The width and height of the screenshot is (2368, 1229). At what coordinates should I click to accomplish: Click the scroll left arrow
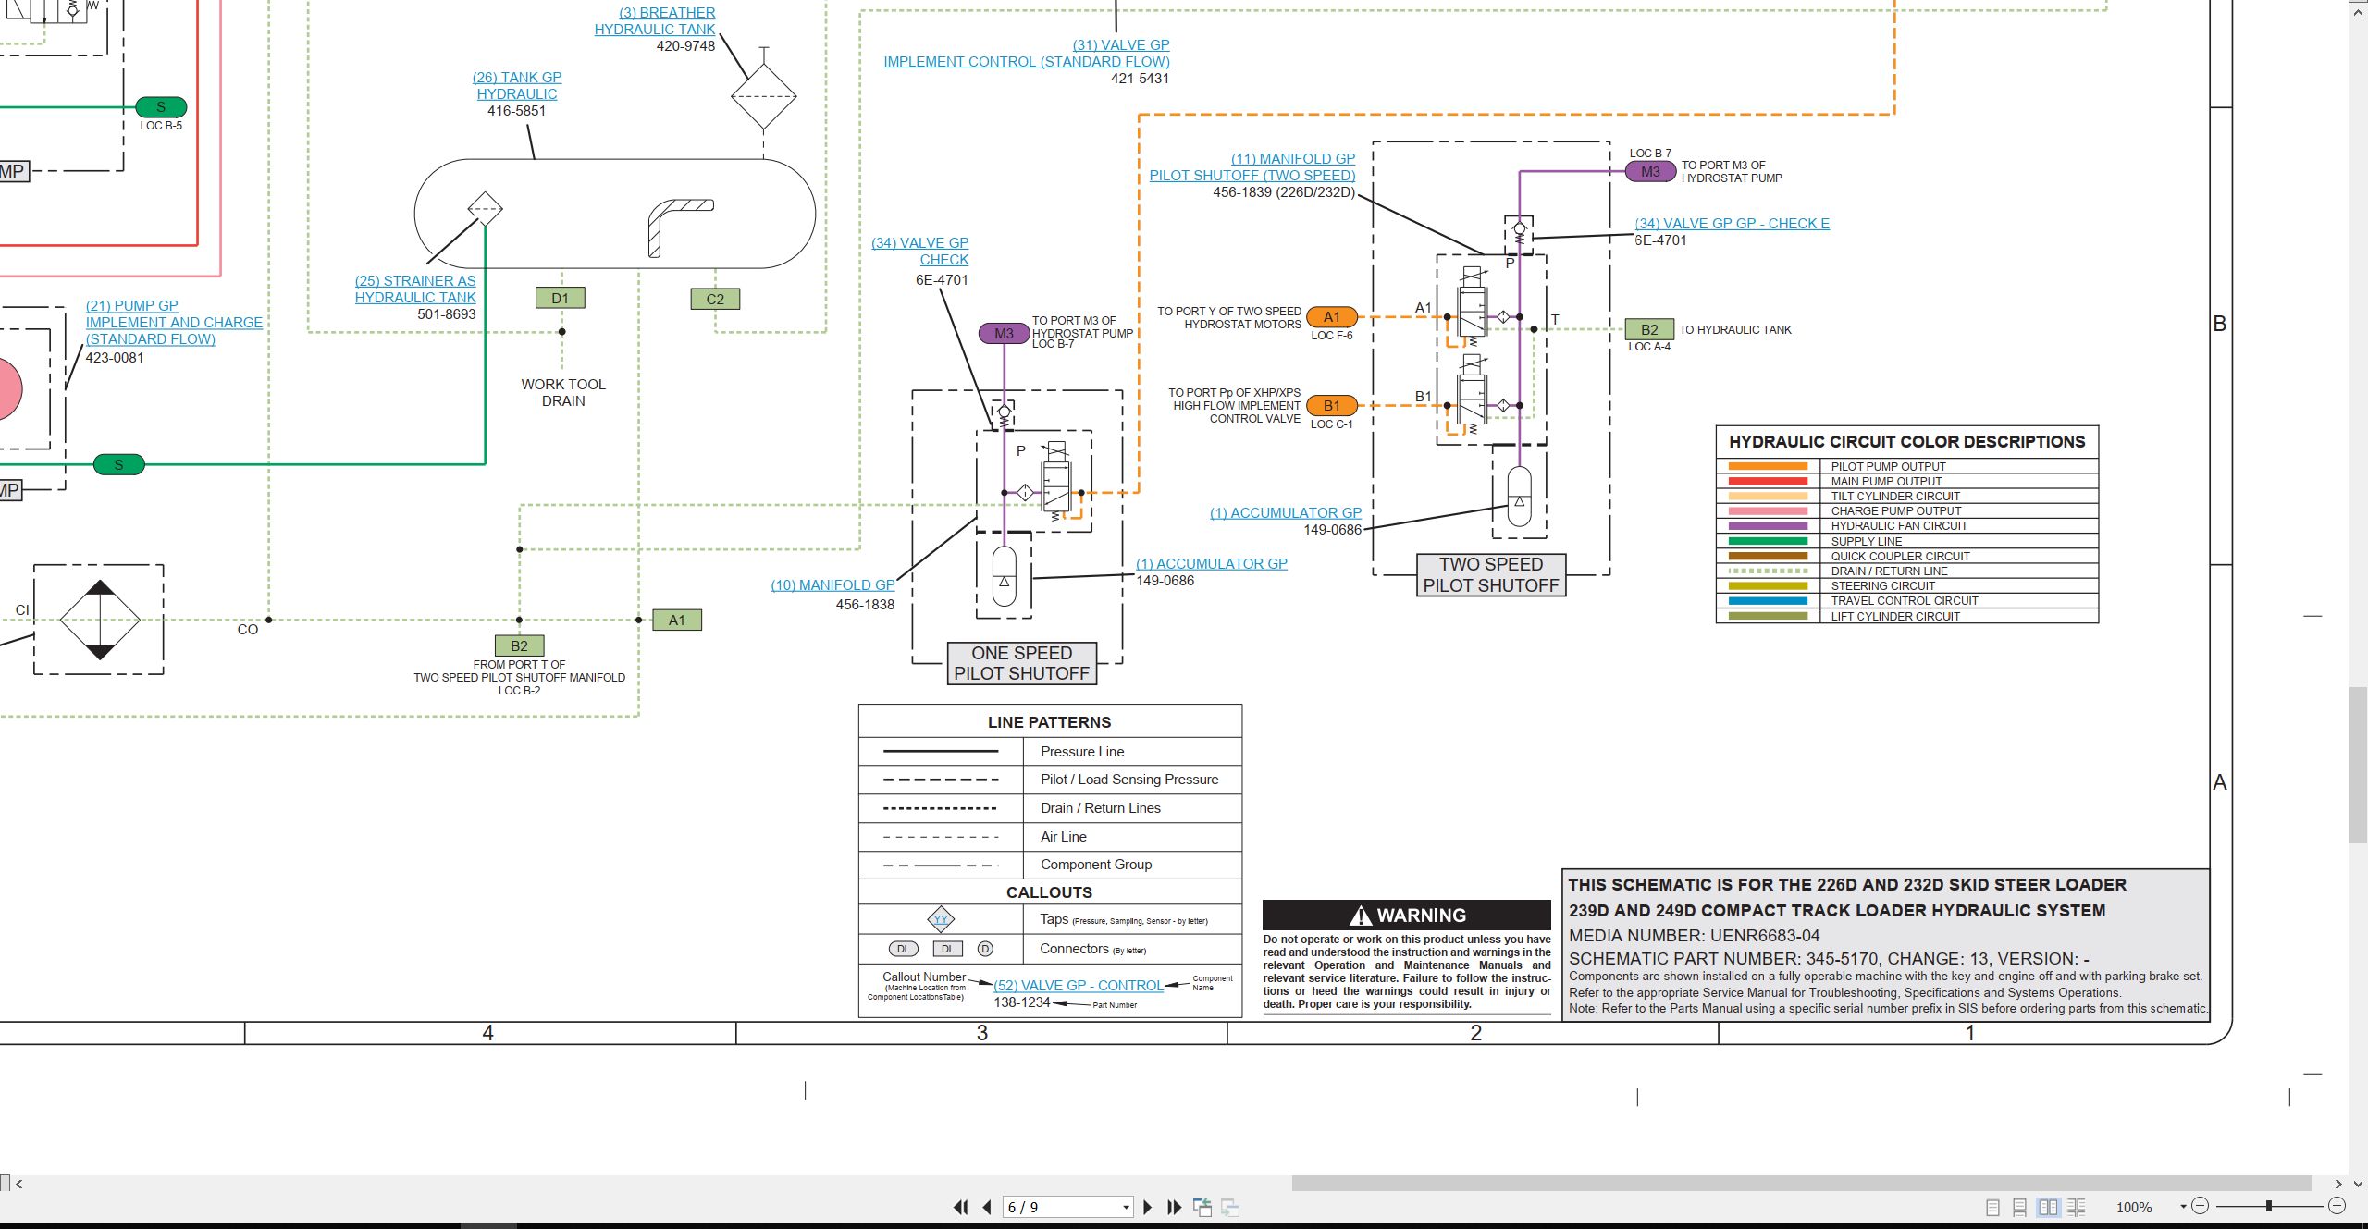pyautogui.click(x=18, y=1183)
